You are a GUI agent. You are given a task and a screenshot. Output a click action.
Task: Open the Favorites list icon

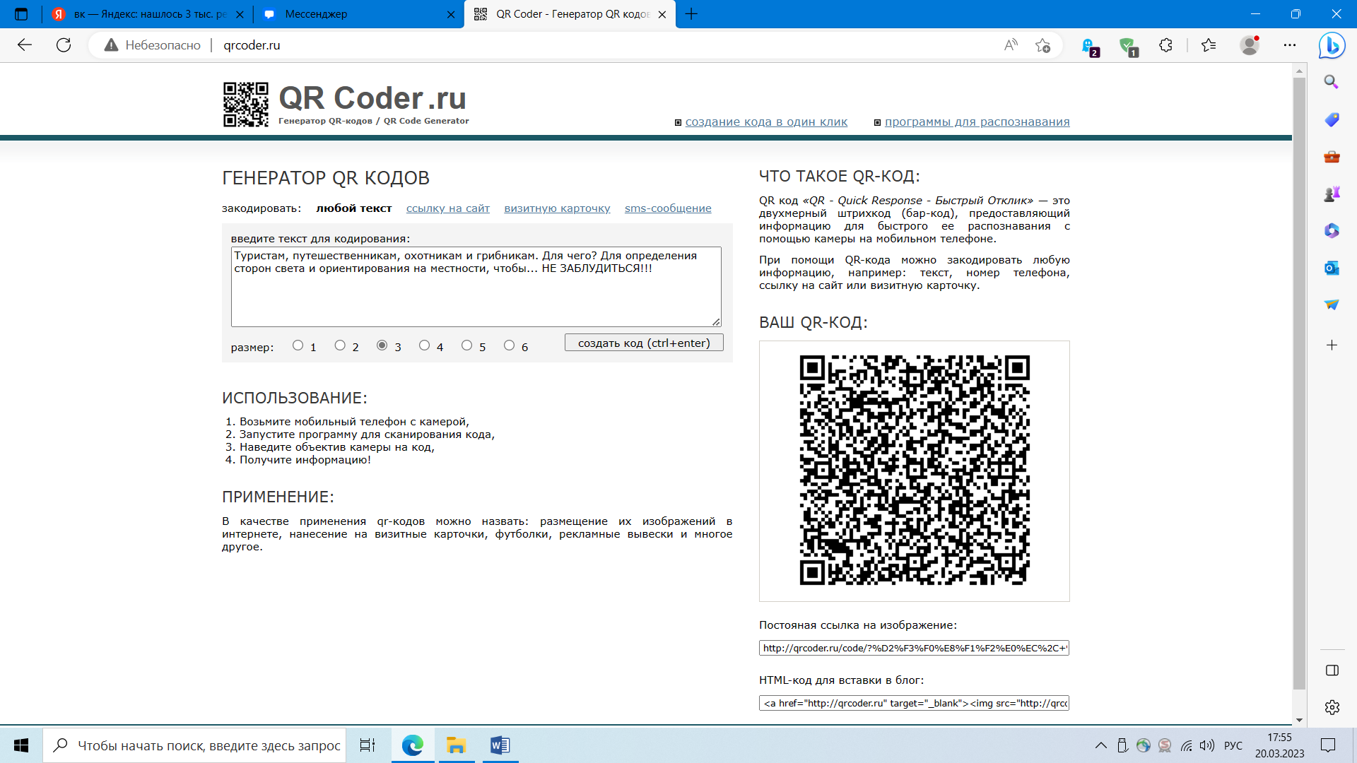1209,45
